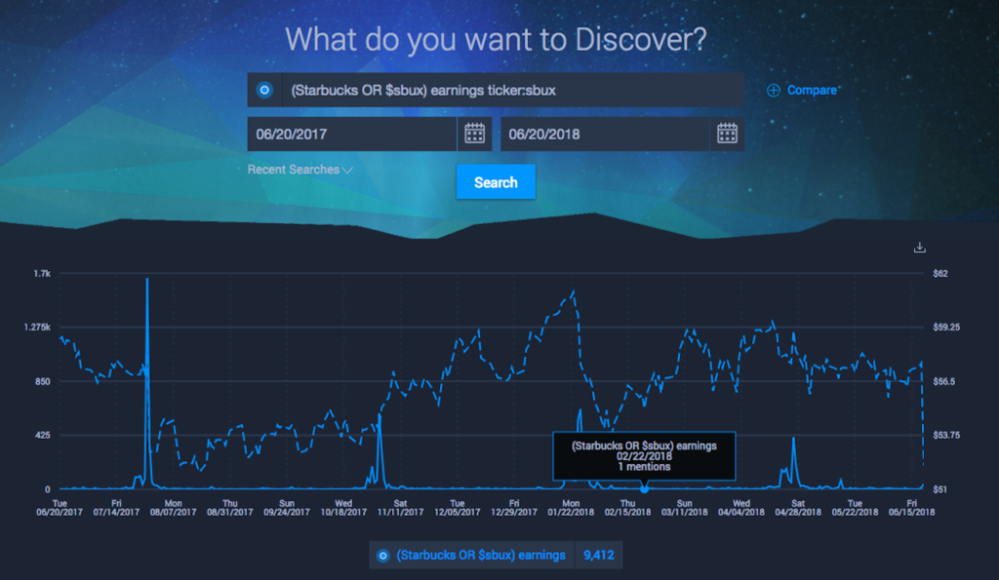The height and width of the screenshot is (580, 999).
Task: Click the bullseye icon in the search bar
Action: (263, 89)
